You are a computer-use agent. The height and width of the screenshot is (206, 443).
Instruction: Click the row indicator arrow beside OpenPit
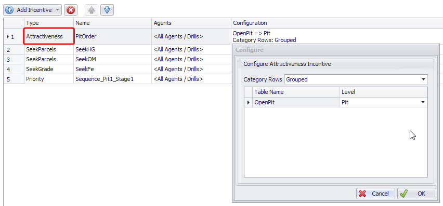pos(249,103)
